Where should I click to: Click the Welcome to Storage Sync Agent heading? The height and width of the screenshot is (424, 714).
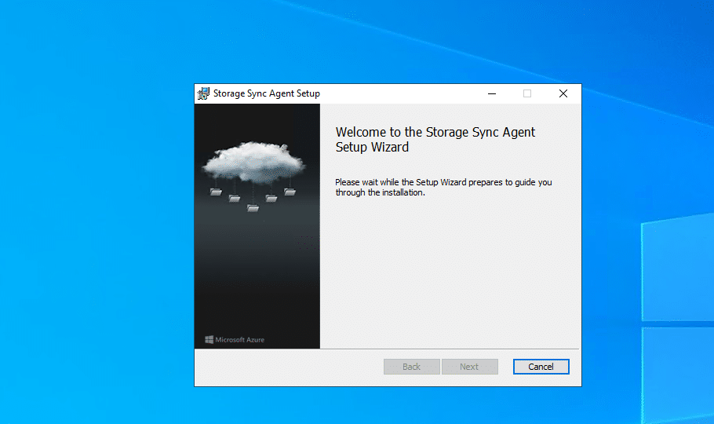click(435, 140)
